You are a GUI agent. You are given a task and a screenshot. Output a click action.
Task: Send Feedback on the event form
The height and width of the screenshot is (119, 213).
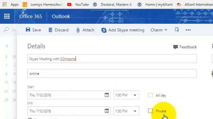pos(185,47)
